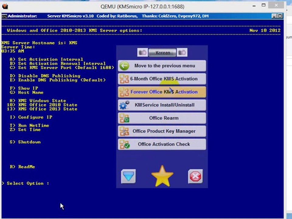Click 'T) Run NetTime' text
Image resolution: width=292 pixels, height=219 pixels.
tap(29, 125)
